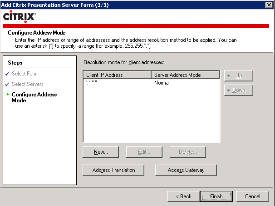Click the Select Farm checkmark icon
275x206 pixels.
pyautogui.click(x=7, y=74)
